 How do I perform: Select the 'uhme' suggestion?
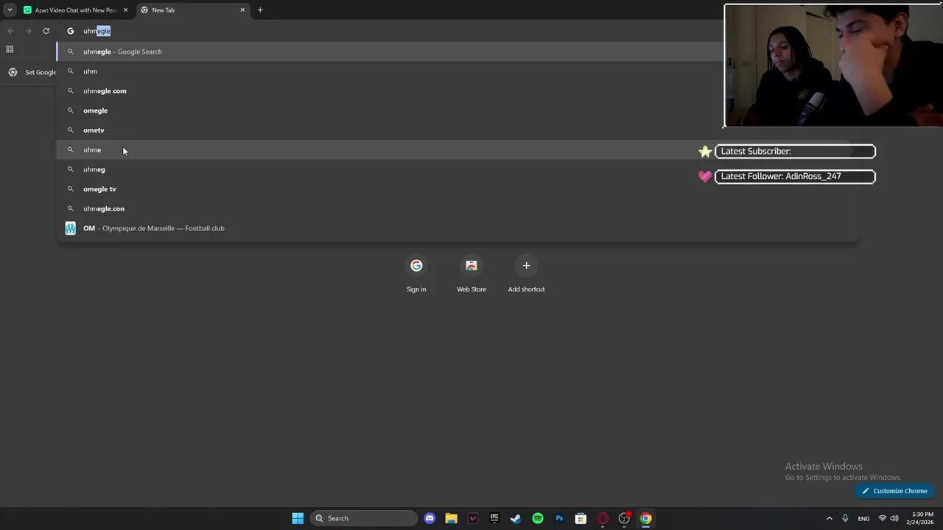tap(458, 149)
